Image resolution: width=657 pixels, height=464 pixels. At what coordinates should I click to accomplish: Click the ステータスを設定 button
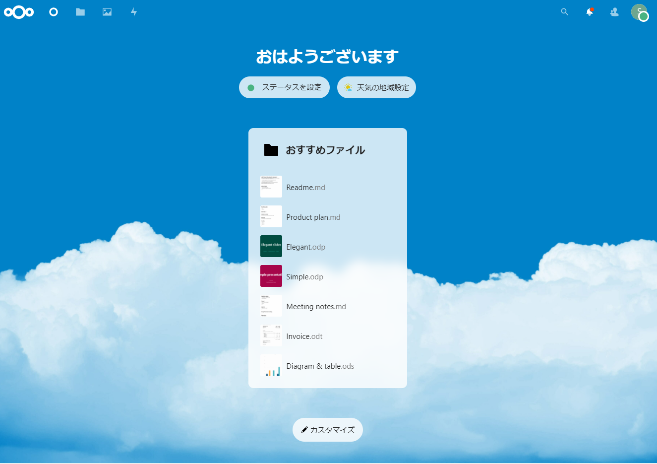[284, 87]
